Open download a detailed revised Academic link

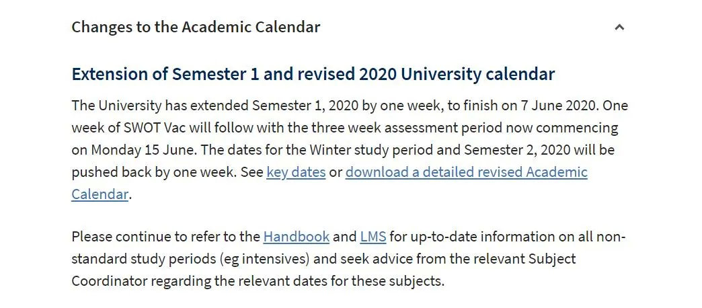[466, 172]
